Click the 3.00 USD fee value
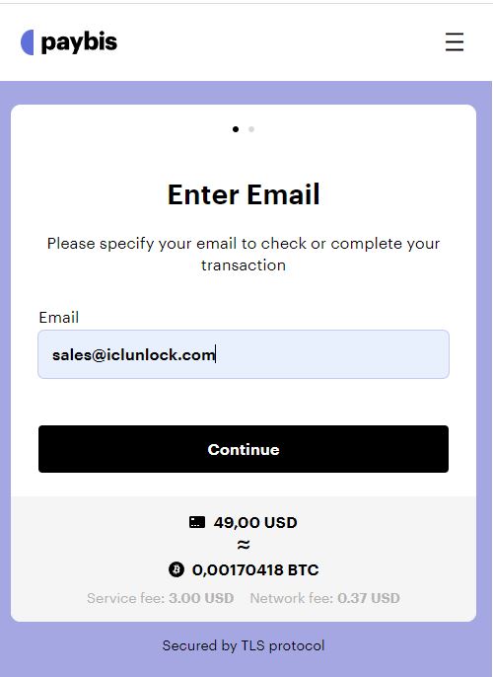493x677 pixels. point(201,598)
